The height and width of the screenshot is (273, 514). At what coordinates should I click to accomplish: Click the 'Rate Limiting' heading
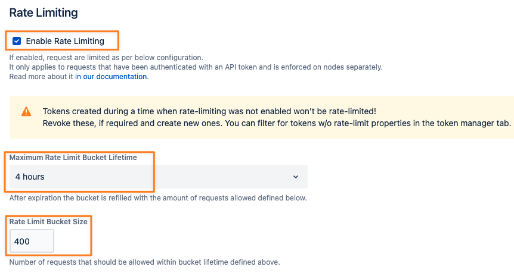pos(44,12)
